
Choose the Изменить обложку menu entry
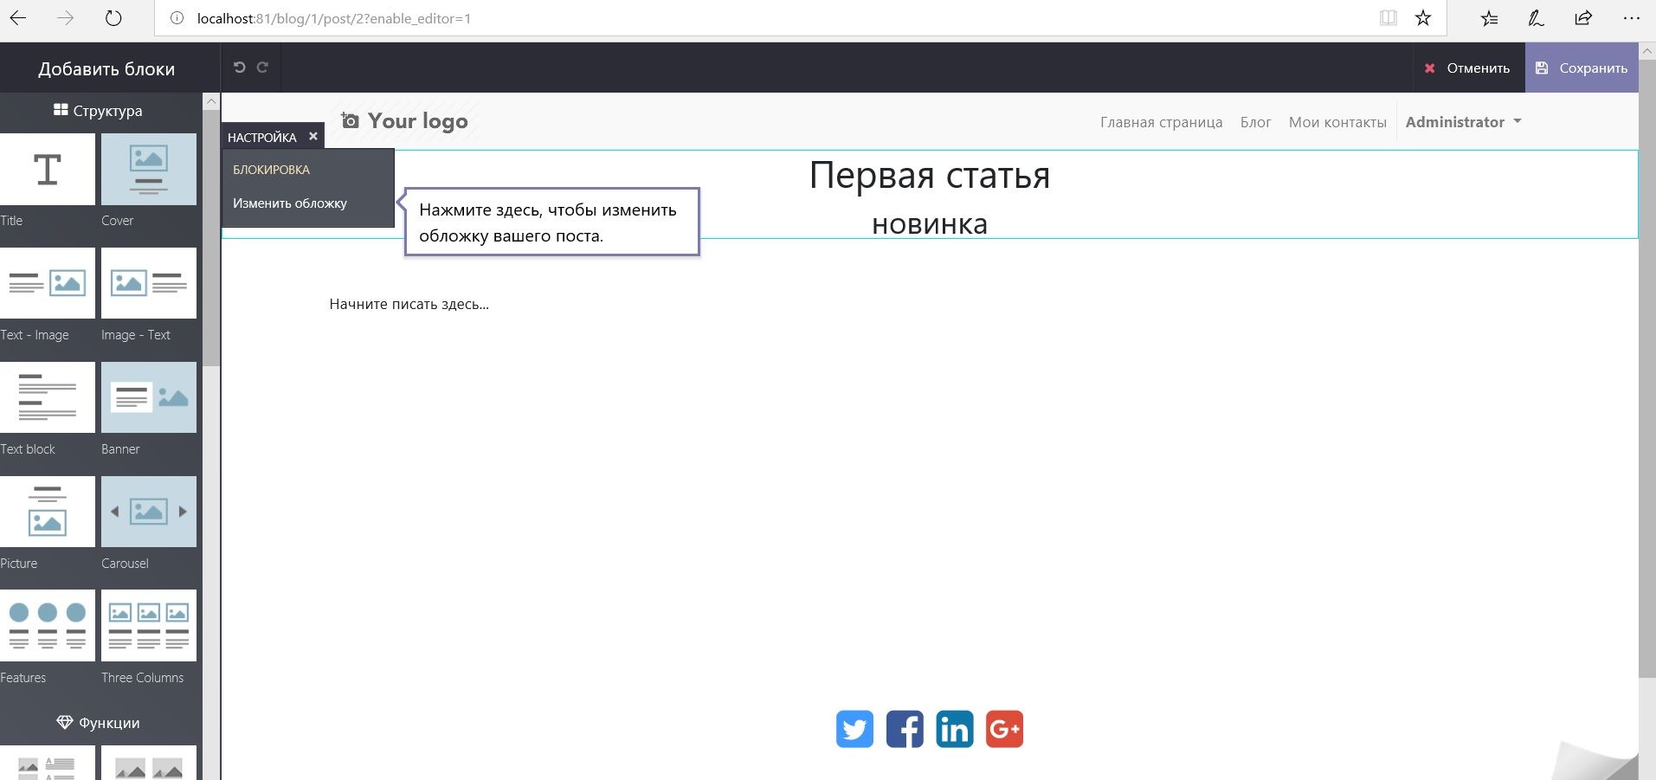click(x=289, y=203)
